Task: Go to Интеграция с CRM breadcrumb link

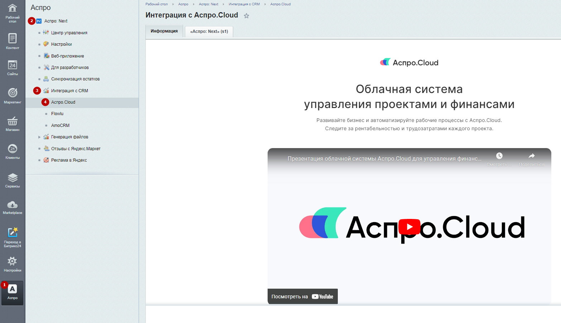Action: (244, 4)
